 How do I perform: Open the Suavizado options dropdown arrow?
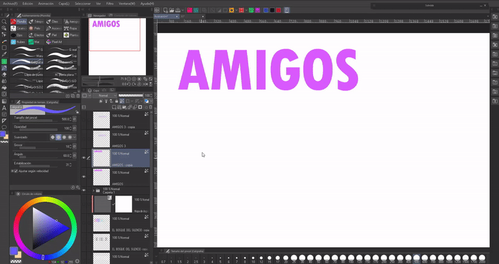coord(74,137)
